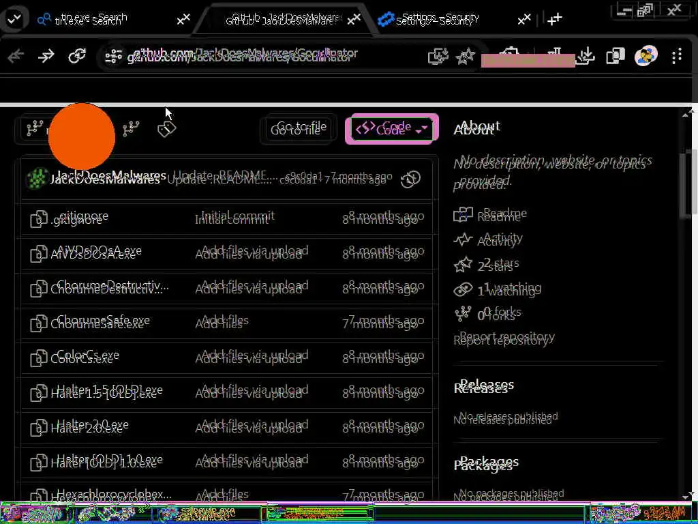Image resolution: width=698 pixels, height=524 pixels.
Task: Open the browser downloads icon
Action: pyautogui.click(x=586, y=56)
